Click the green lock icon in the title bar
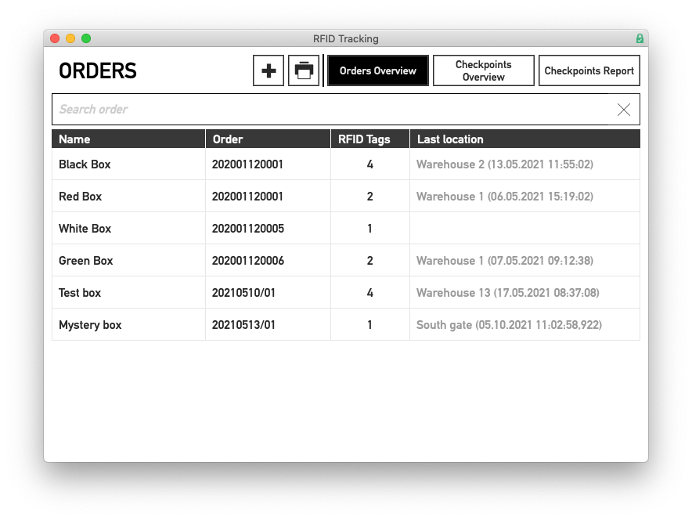 click(640, 38)
